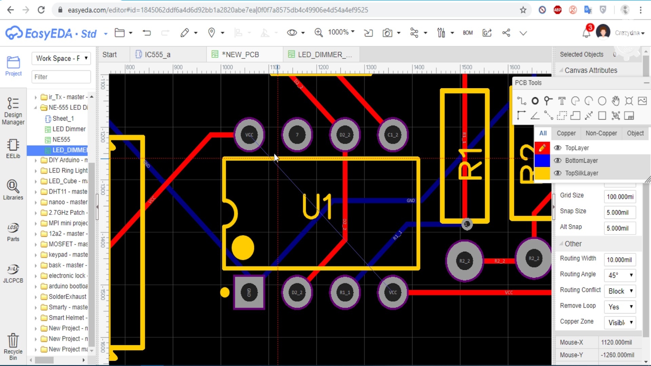Select the All layer filter tab
651x366 pixels.
[543, 133]
